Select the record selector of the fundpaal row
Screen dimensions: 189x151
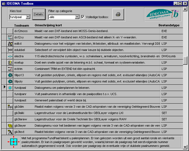[x=4, y=88]
